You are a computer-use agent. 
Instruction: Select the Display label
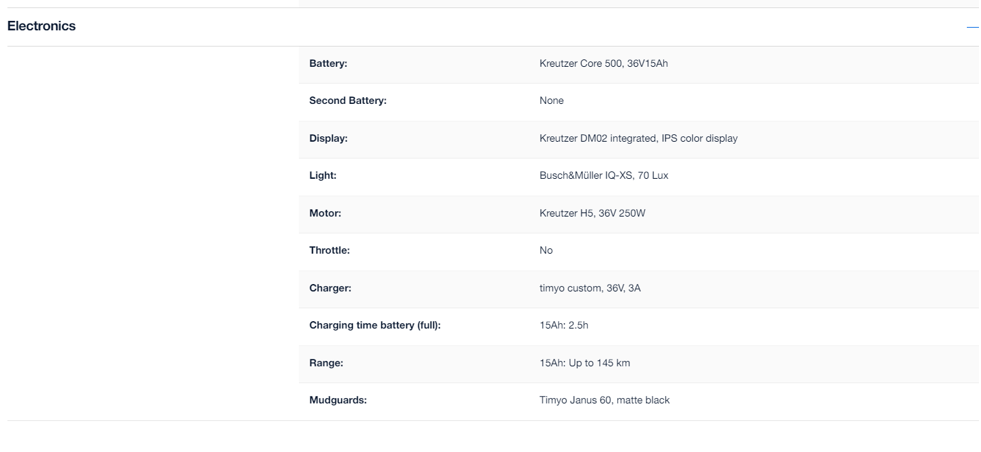tap(328, 138)
